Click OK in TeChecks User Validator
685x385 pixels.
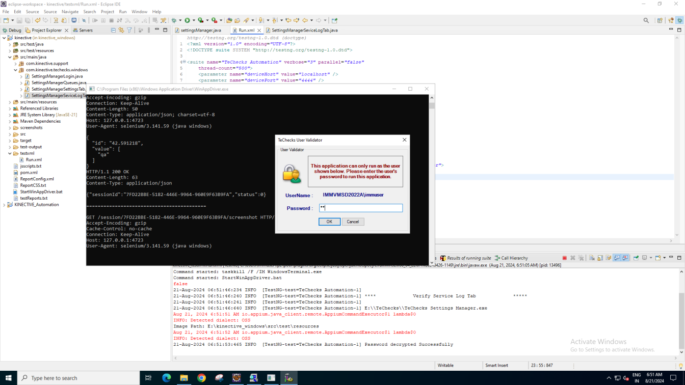click(x=329, y=222)
